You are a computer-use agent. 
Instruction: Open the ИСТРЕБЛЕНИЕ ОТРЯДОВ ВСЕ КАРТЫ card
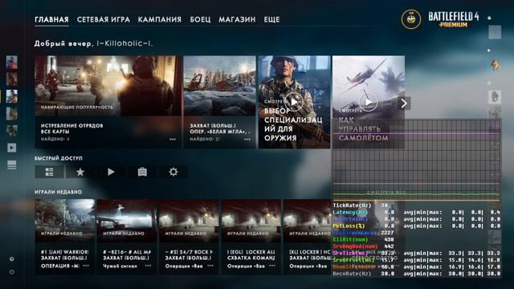(x=108, y=102)
